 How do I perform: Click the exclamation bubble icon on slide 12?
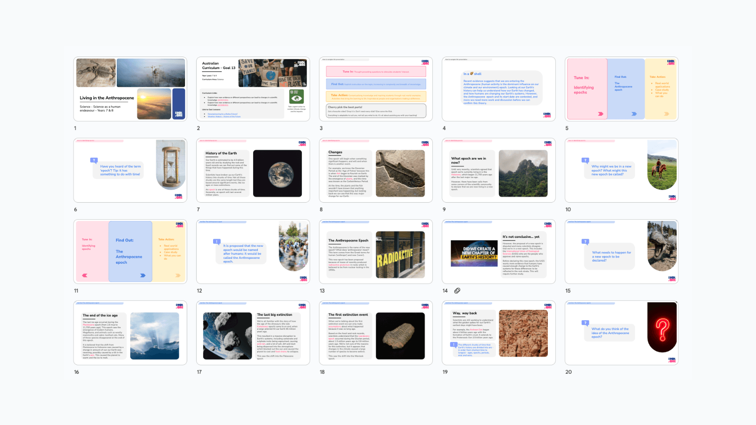coord(217,242)
